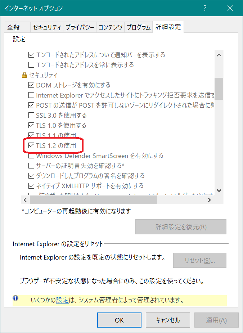The width and height of the screenshot is (243, 333).
Task: Click the OK button
Action: [119, 320]
